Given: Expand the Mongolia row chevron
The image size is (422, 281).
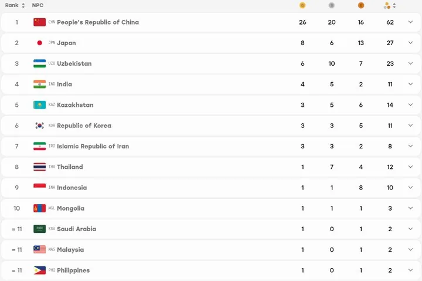Looking at the screenshot, I should tap(410, 208).
